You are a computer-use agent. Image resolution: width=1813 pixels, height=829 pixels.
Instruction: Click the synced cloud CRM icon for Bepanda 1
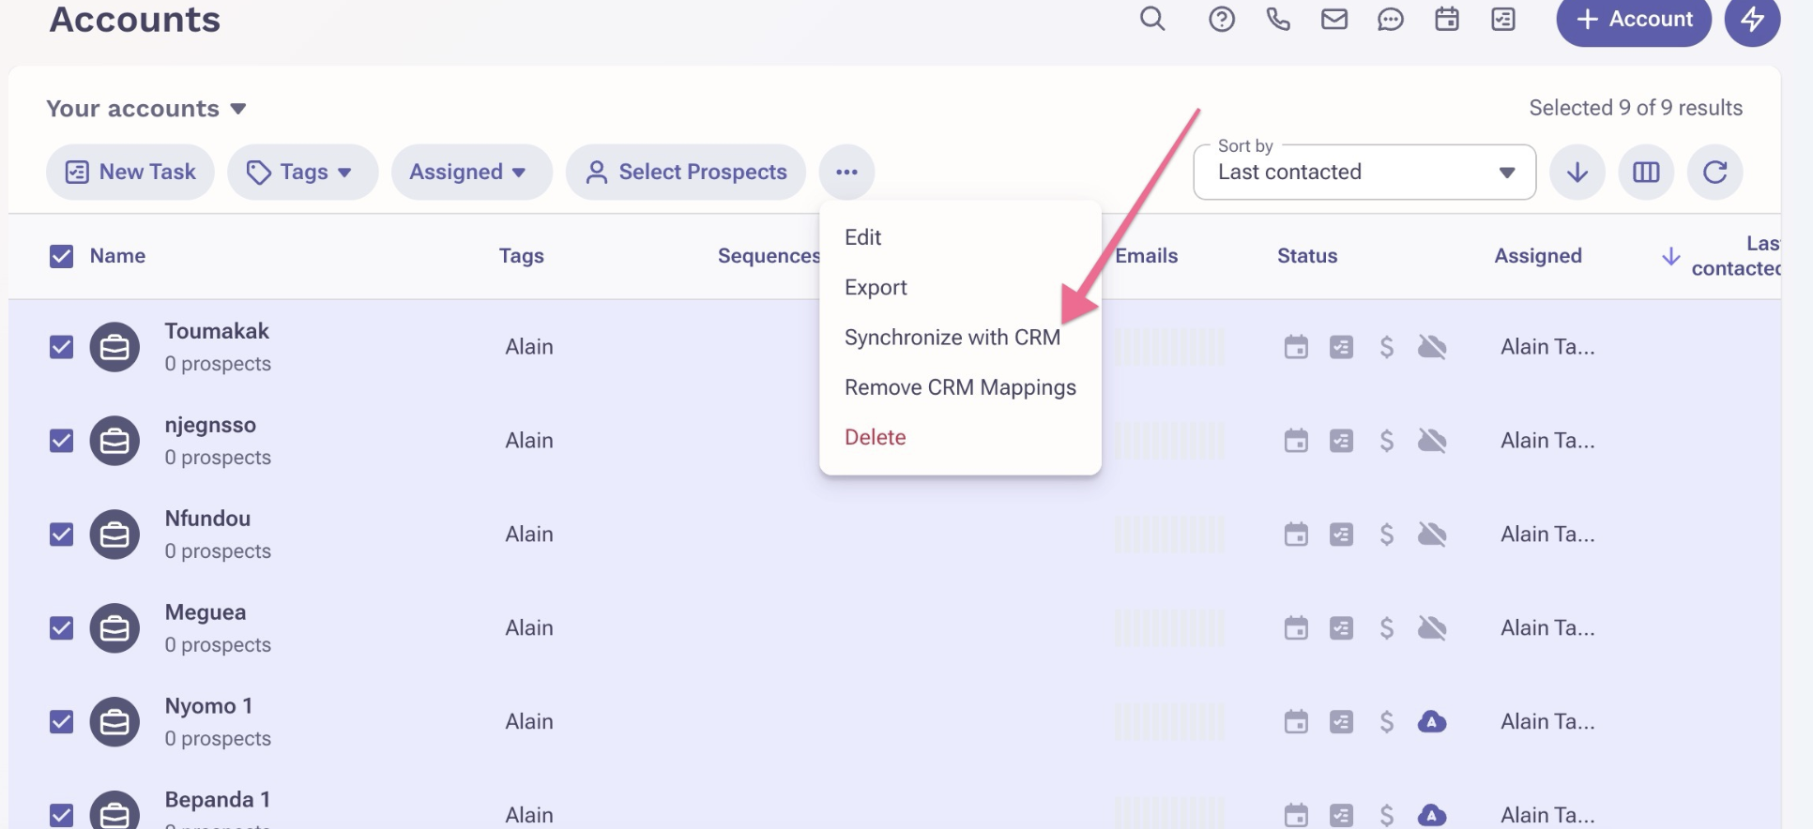tap(1432, 815)
